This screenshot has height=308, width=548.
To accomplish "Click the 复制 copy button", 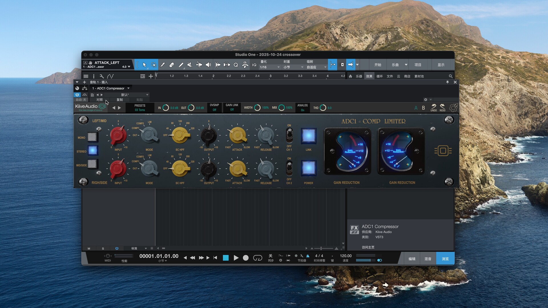I will (120, 100).
